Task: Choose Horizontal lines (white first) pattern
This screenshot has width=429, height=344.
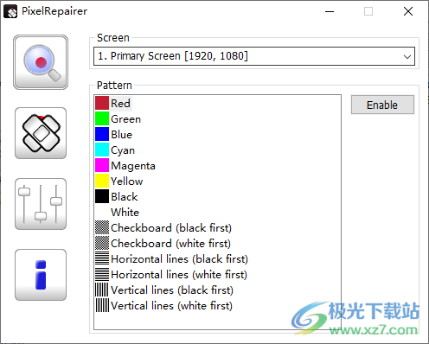Action: (171, 275)
